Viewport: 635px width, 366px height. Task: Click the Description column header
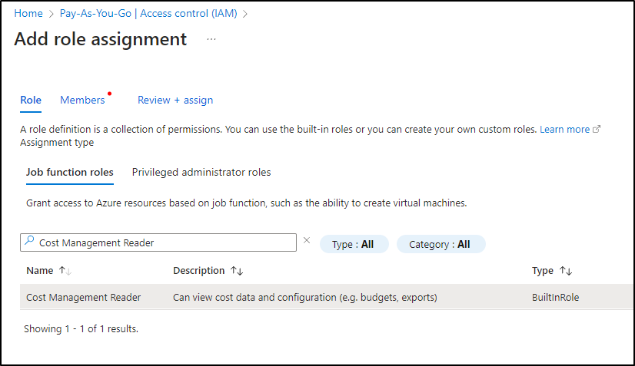(x=199, y=271)
